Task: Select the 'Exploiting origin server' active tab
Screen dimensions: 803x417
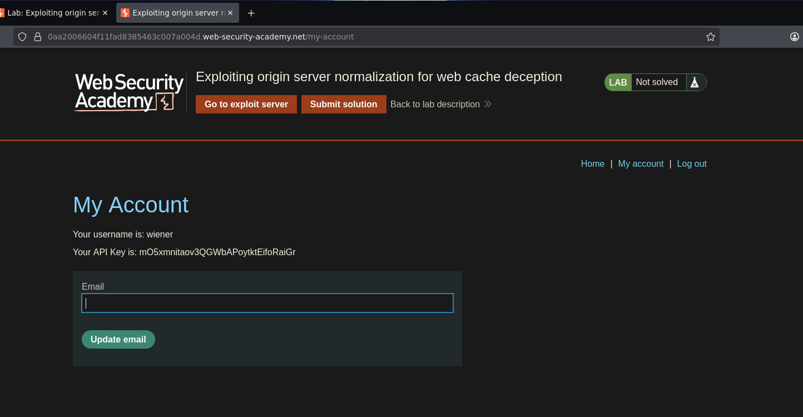Action: [177, 13]
